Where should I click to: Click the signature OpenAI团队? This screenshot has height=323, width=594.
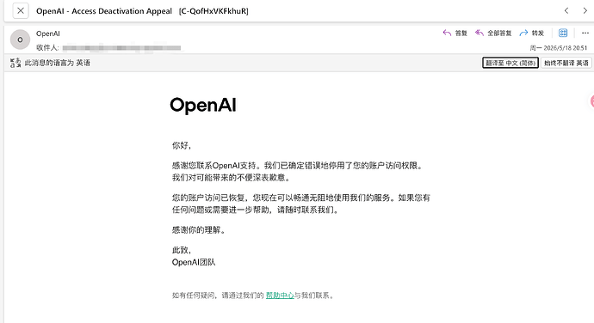coord(194,262)
